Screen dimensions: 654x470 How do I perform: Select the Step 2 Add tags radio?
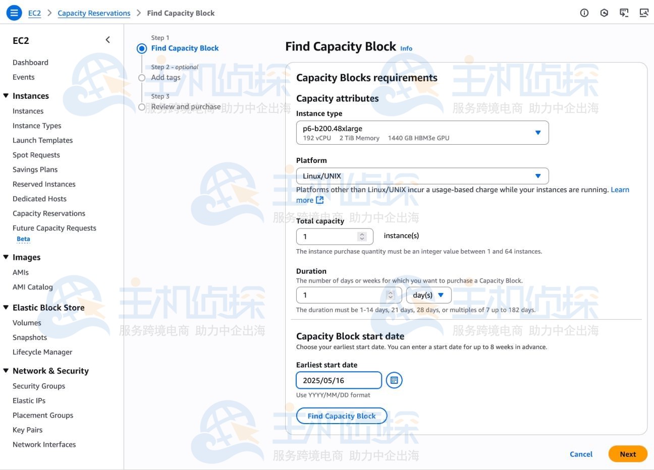coord(143,77)
